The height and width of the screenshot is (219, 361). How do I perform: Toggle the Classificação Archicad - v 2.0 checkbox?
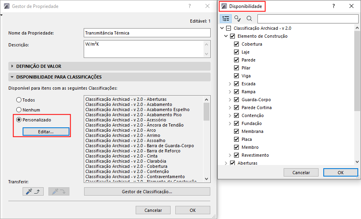coord(229,28)
